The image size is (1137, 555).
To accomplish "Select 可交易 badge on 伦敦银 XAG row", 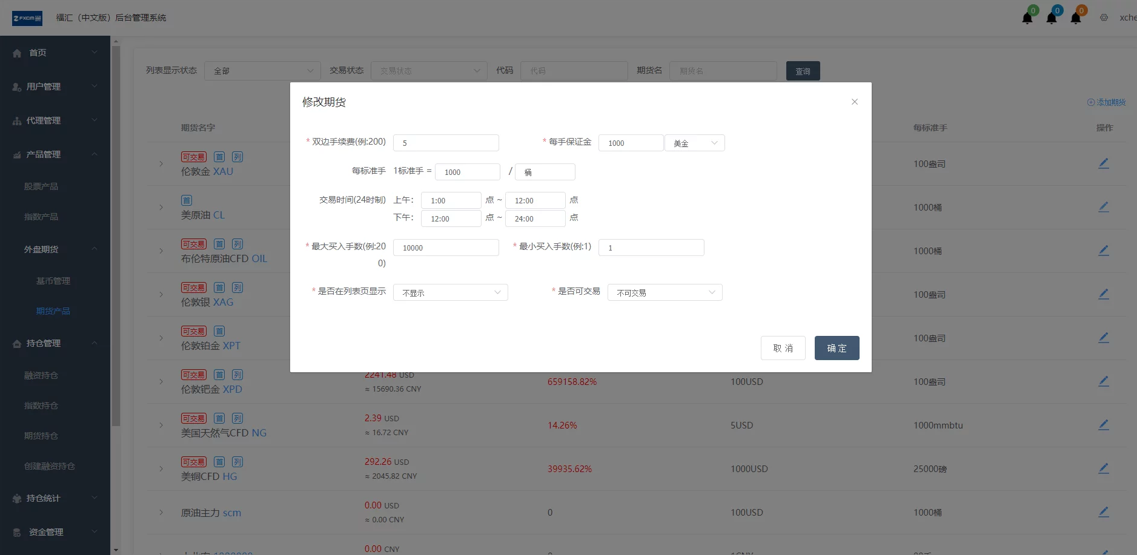I will [193, 287].
